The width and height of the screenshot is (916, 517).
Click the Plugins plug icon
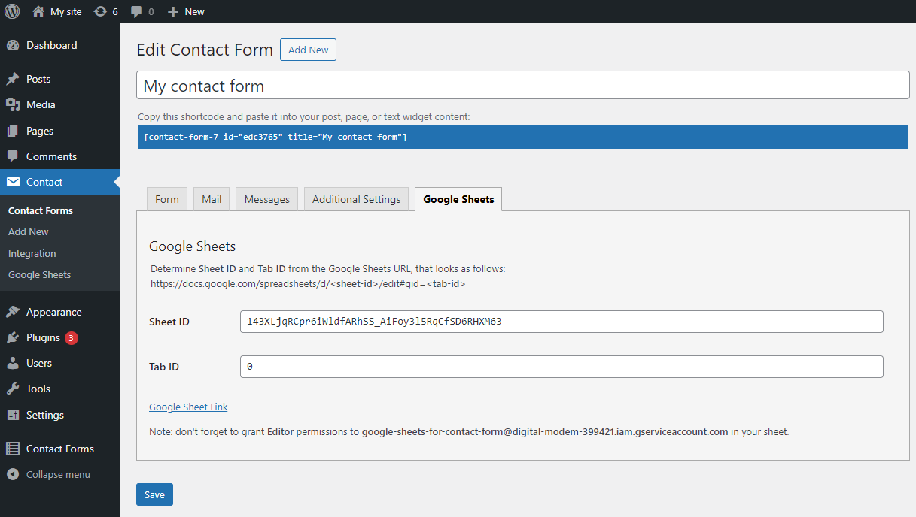click(13, 337)
